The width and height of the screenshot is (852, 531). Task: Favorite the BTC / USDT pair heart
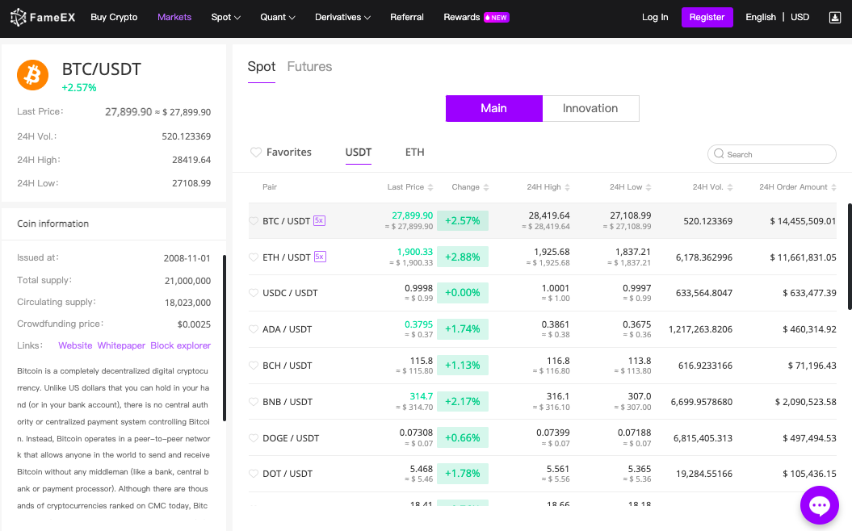point(254,221)
